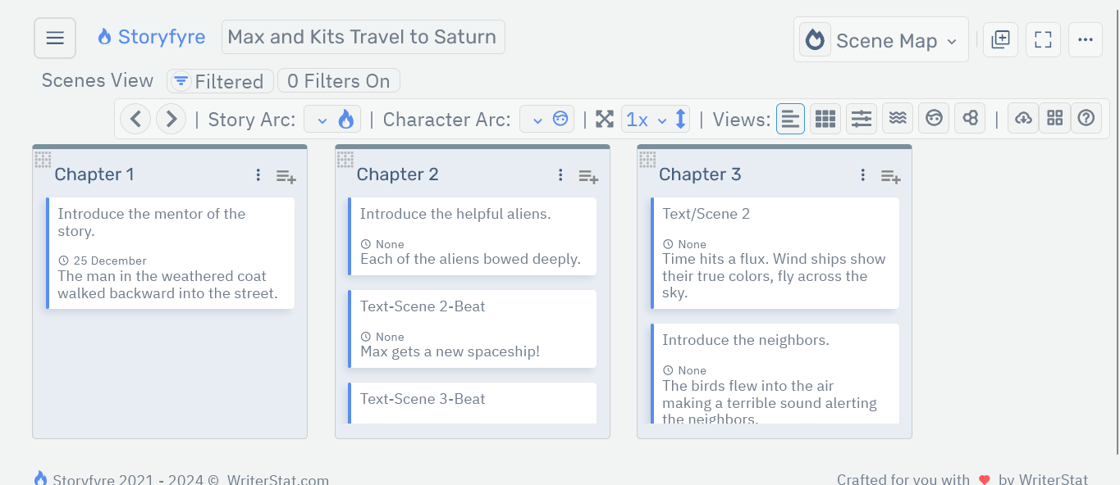
Task: Expand the Character Arc dropdown
Action: (x=547, y=120)
